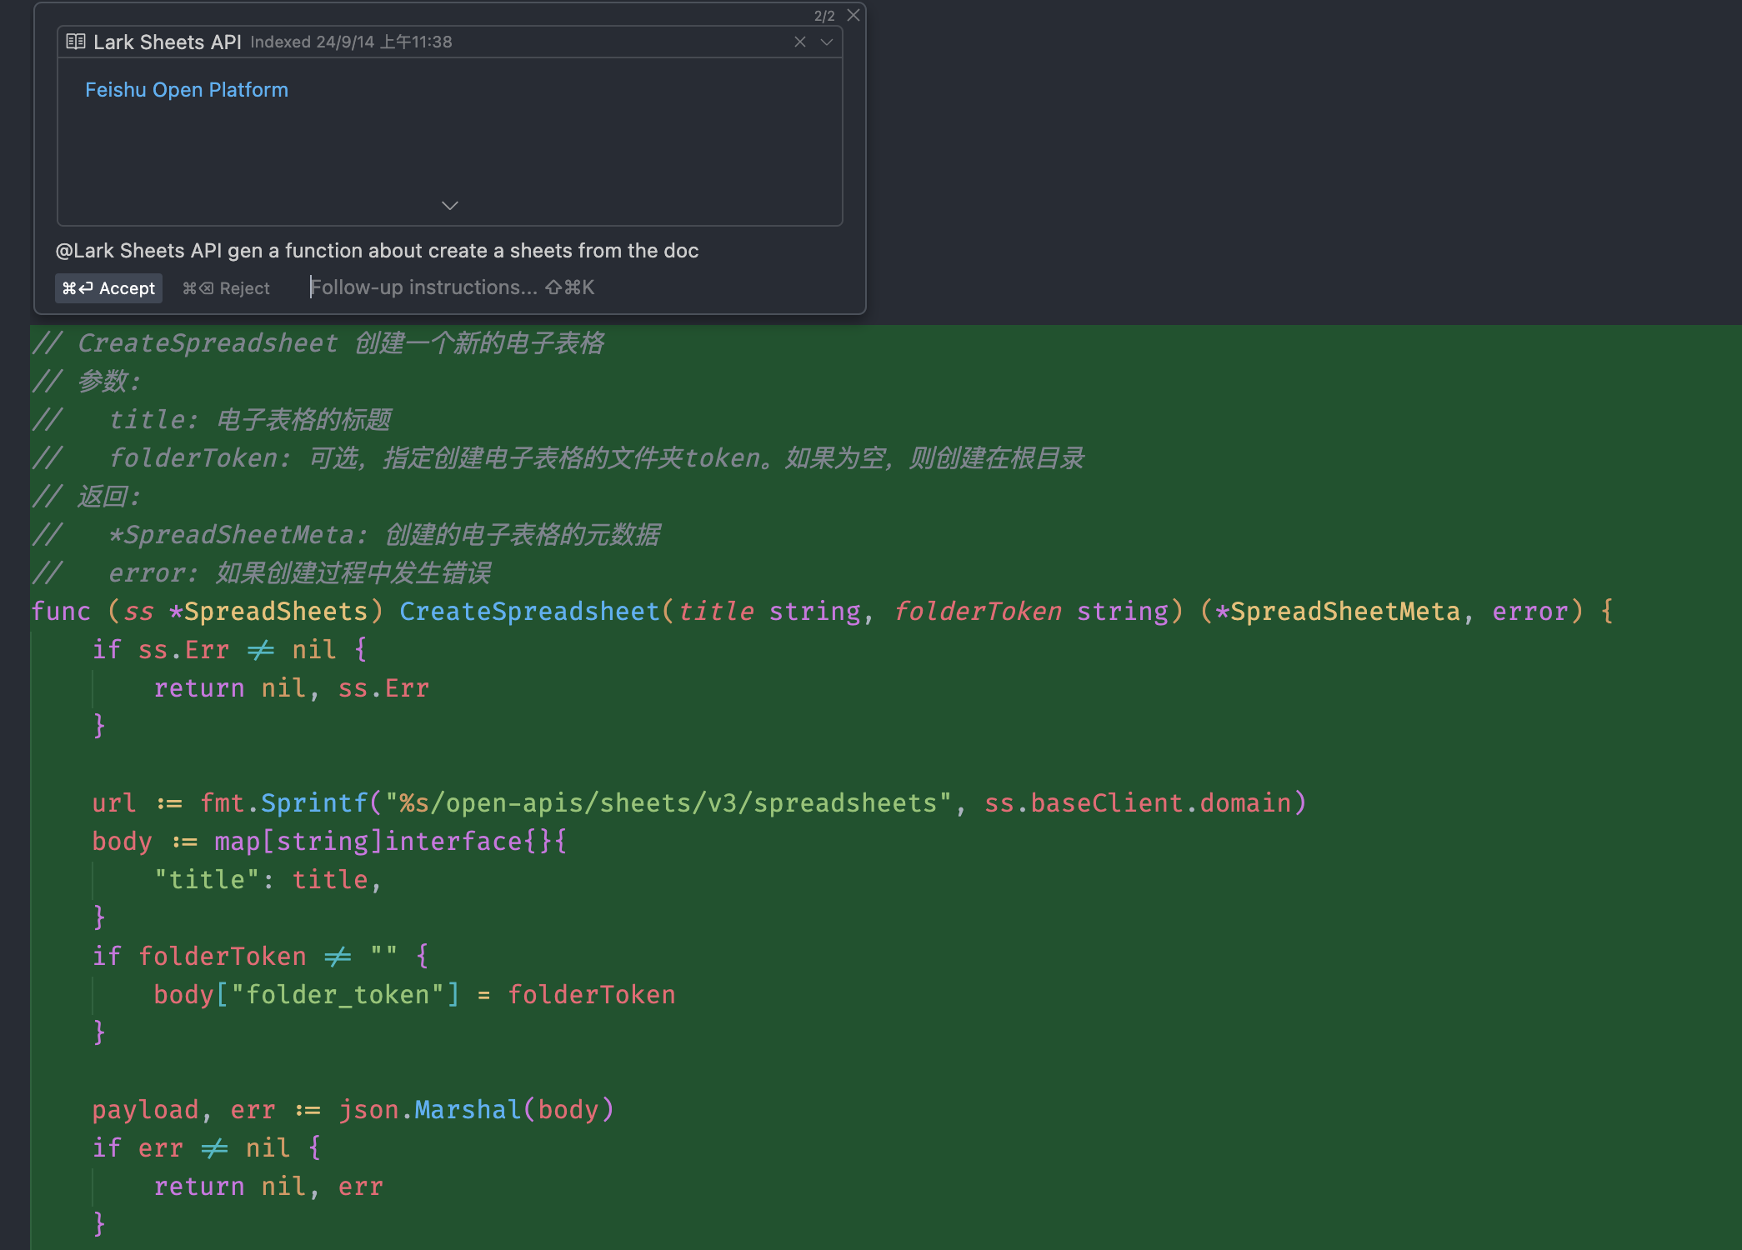Expand the doc preview with bottom chevron

pos(450,205)
